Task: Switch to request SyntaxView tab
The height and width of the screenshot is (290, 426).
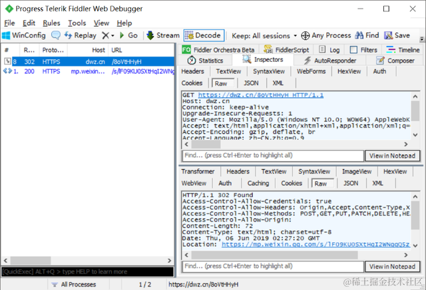Action: pos(269,71)
